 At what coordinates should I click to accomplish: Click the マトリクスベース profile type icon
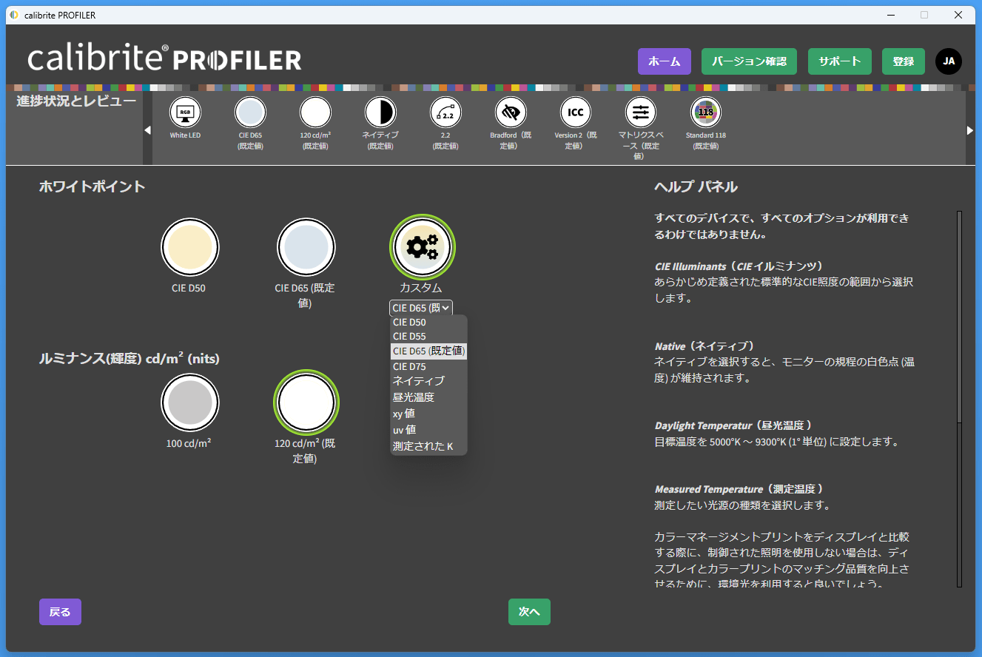point(641,112)
